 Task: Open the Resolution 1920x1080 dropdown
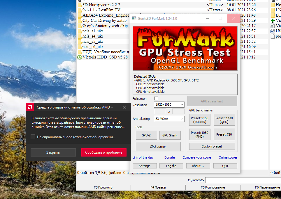(169, 104)
